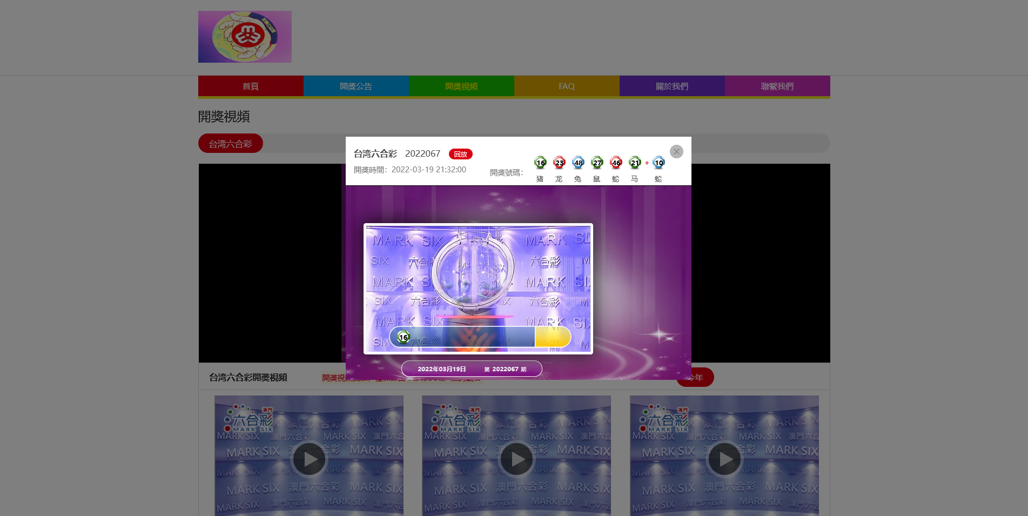Image resolution: width=1028 pixels, height=516 pixels.
Task: Select the 台湾六合彩 lottery tab
Action: click(231, 144)
